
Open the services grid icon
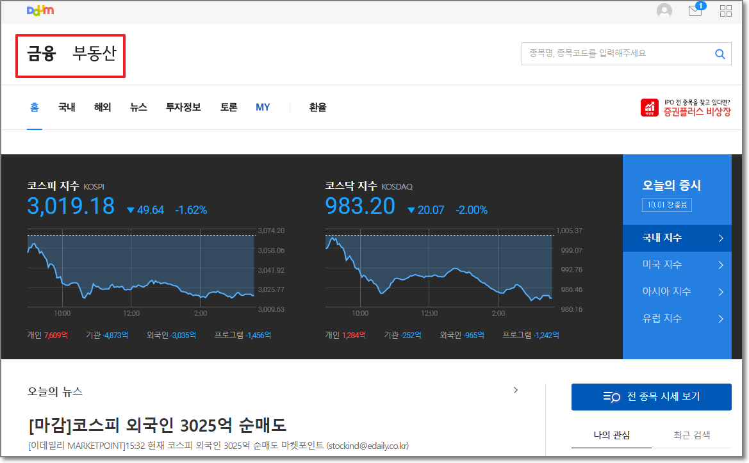coord(725,11)
